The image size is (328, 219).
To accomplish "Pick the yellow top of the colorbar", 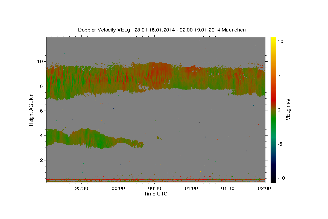I will coord(273,40).
